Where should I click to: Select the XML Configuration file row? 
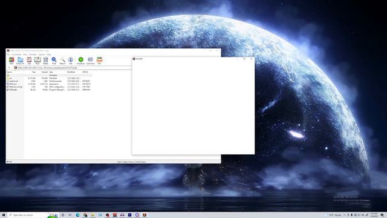(49, 87)
